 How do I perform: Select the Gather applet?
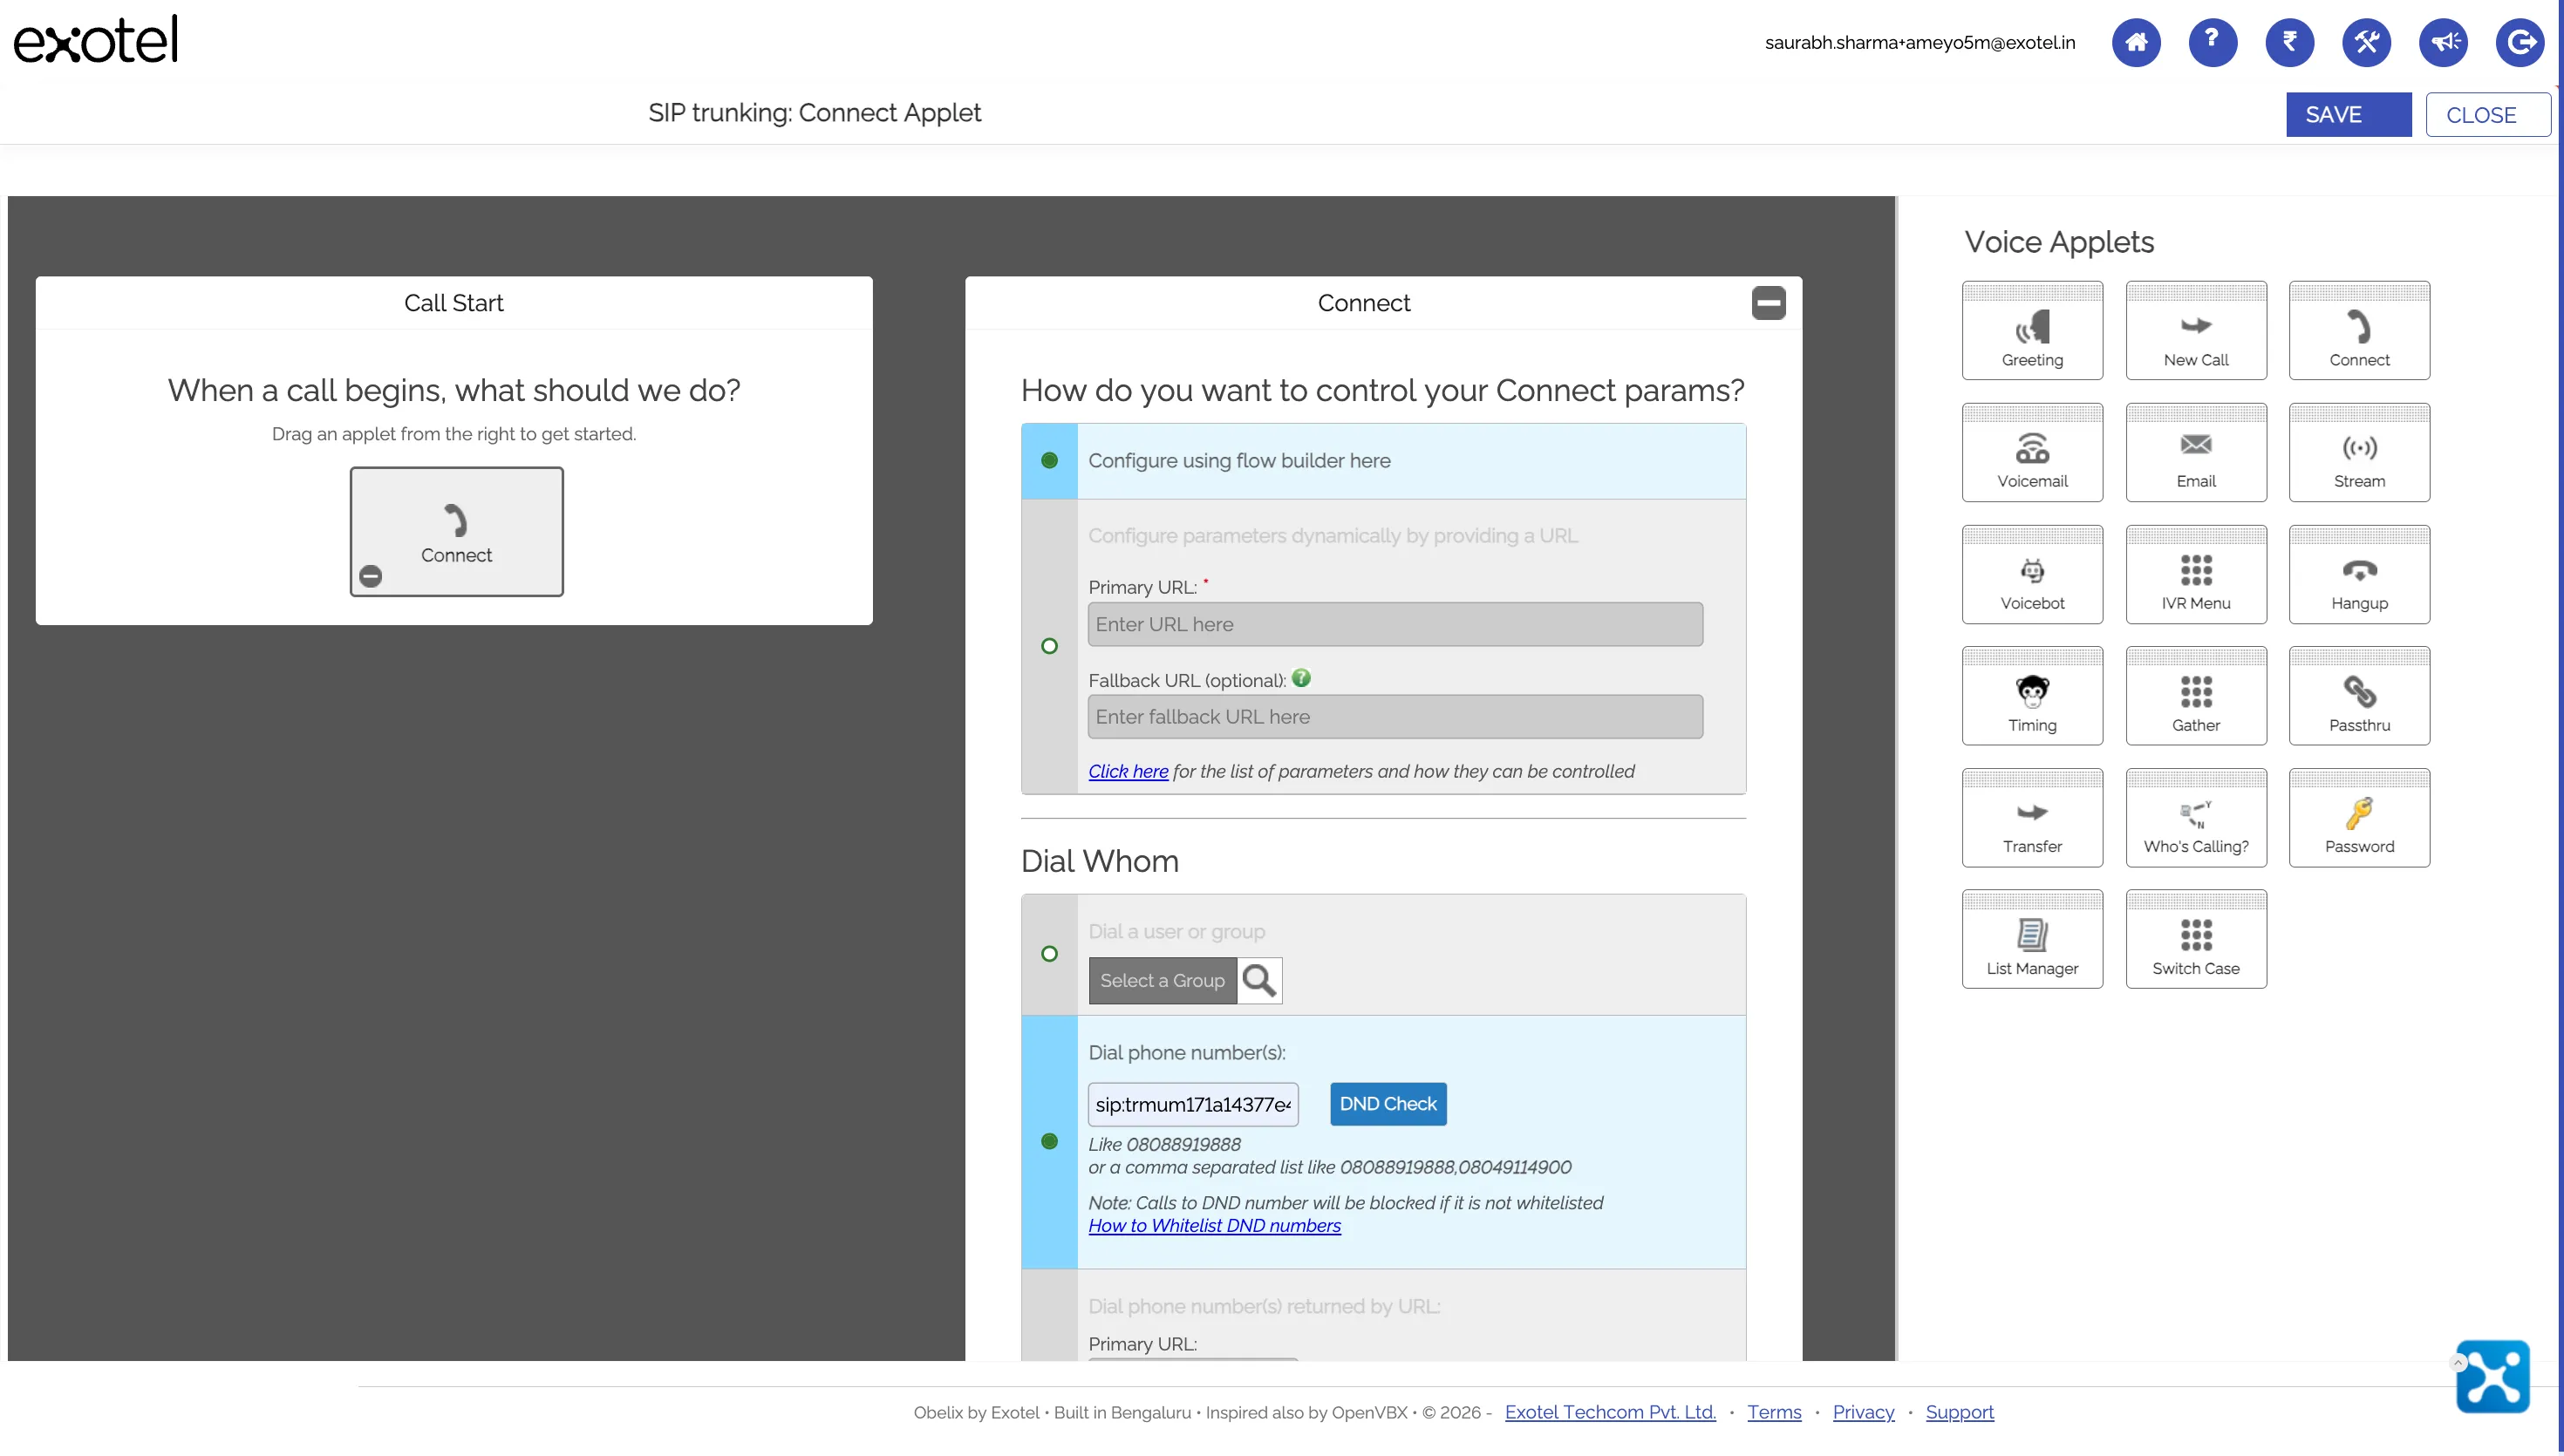pyautogui.click(x=2196, y=696)
